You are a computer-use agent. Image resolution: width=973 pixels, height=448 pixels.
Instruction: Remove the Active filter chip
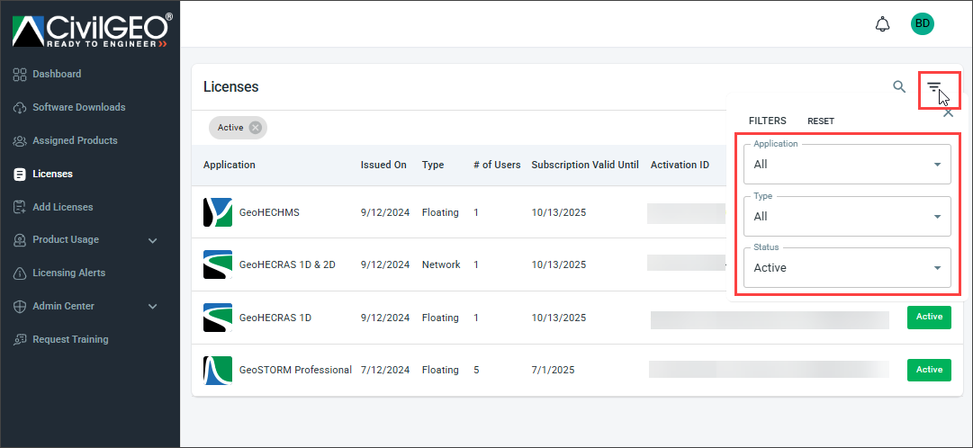tap(255, 127)
